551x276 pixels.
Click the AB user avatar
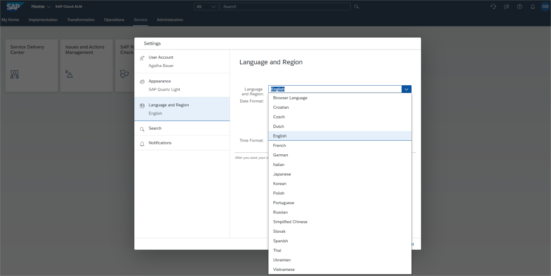(x=545, y=7)
